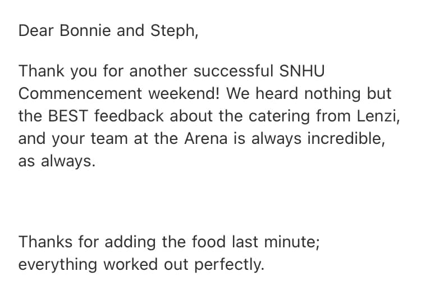Click the word 'feedback' in the paragraph

point(129,116)
